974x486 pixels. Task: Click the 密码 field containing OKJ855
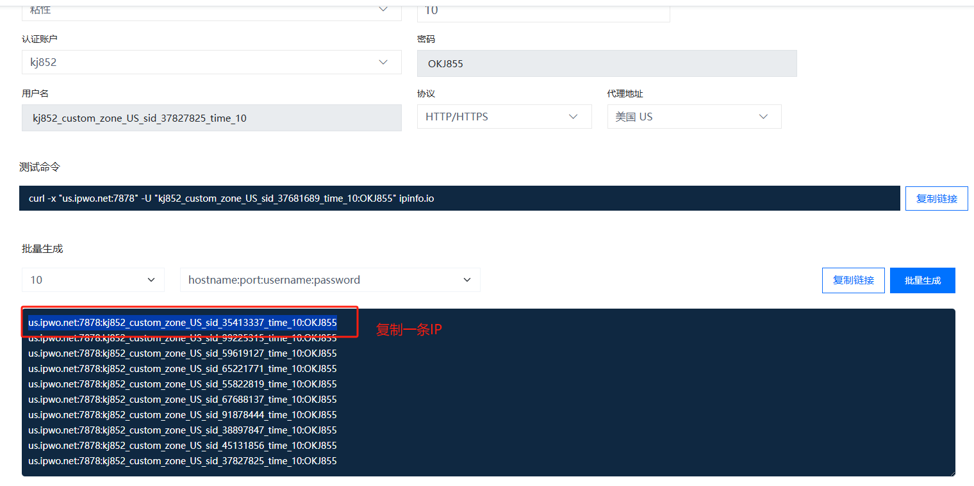(x=606, y=63)
